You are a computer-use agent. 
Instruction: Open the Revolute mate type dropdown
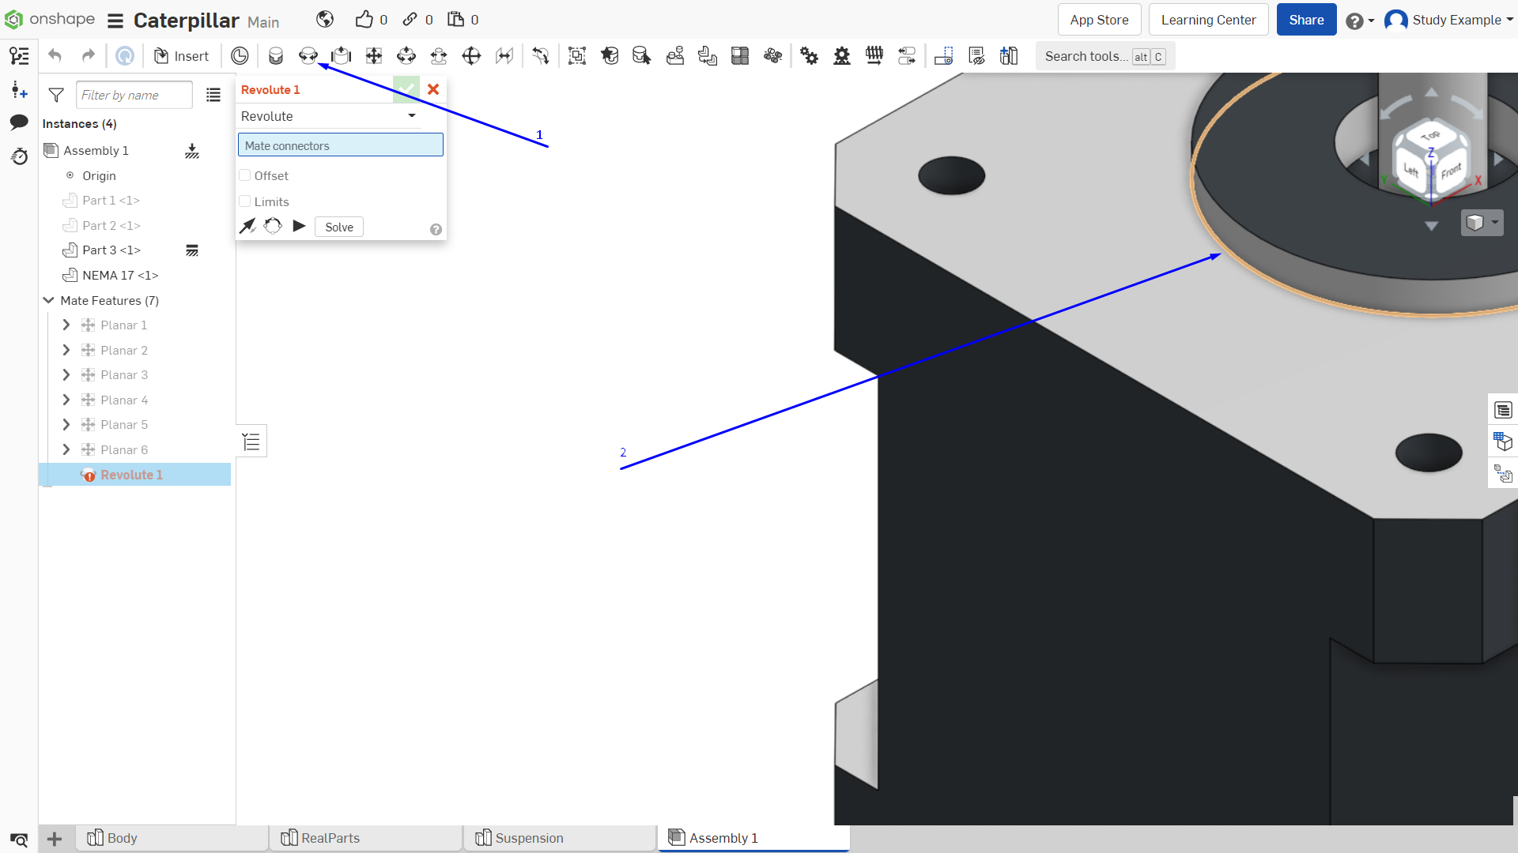pos(329,116)
